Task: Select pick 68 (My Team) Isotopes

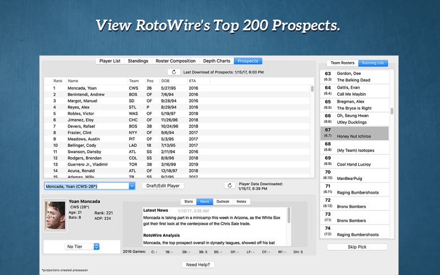Action: (x=355, y=147)
